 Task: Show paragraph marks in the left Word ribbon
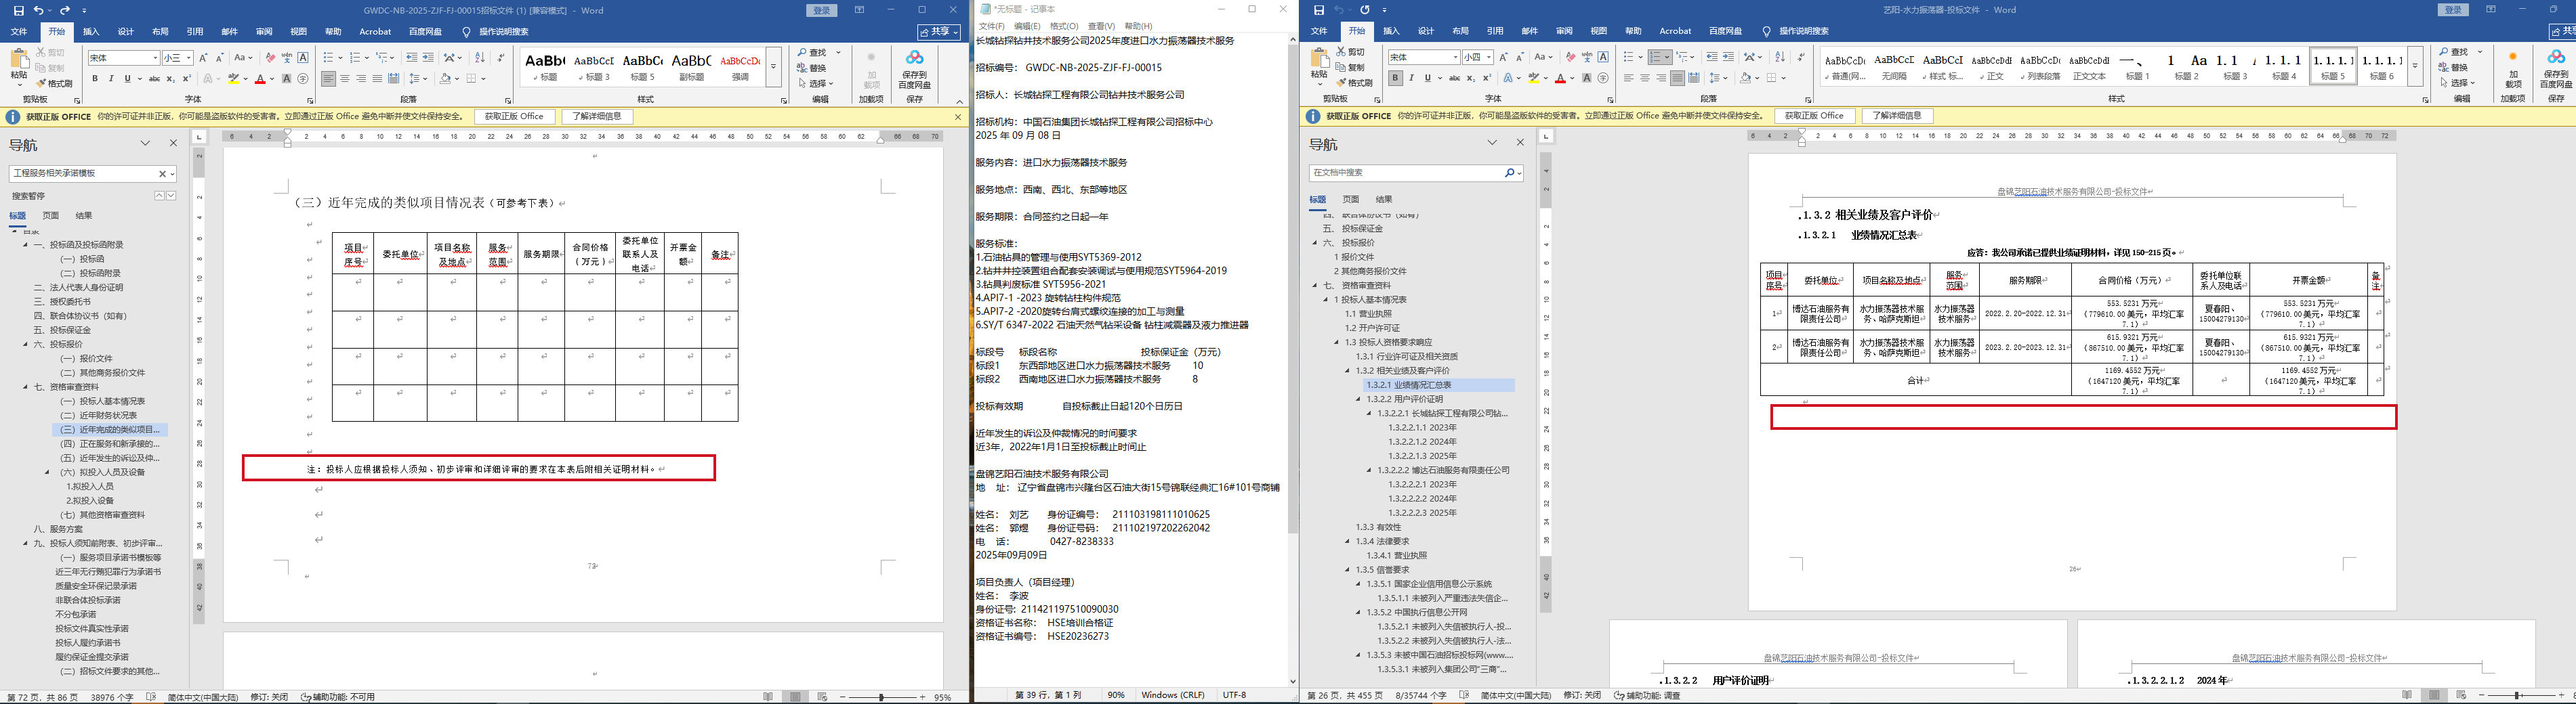500,58
